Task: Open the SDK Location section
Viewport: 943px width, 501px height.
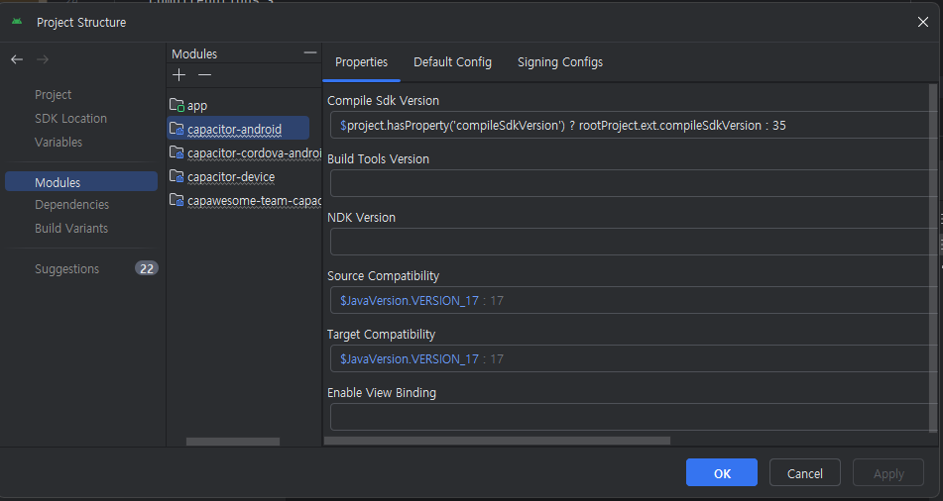Action: point(71,119)
